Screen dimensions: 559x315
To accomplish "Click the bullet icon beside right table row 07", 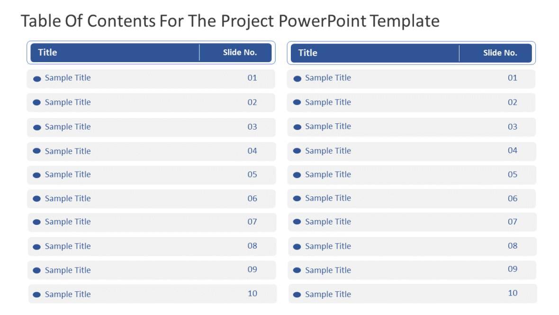I will 297,222.
